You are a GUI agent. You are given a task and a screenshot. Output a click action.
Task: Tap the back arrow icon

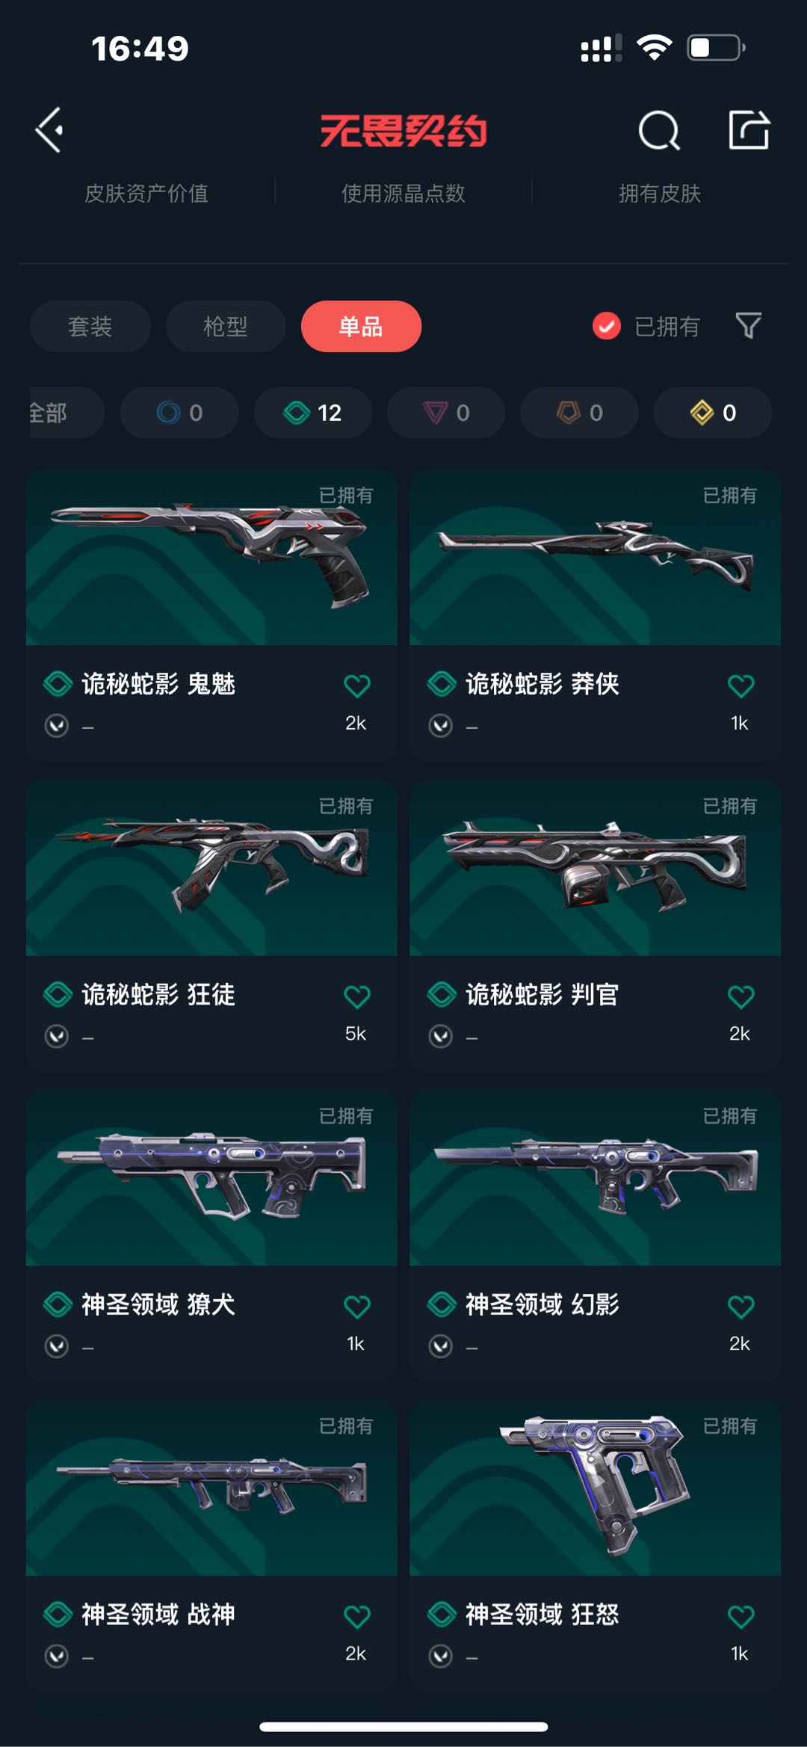[x=49, y=130]
